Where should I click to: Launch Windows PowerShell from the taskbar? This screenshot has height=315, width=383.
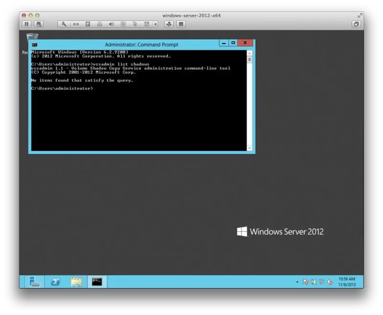56,282
